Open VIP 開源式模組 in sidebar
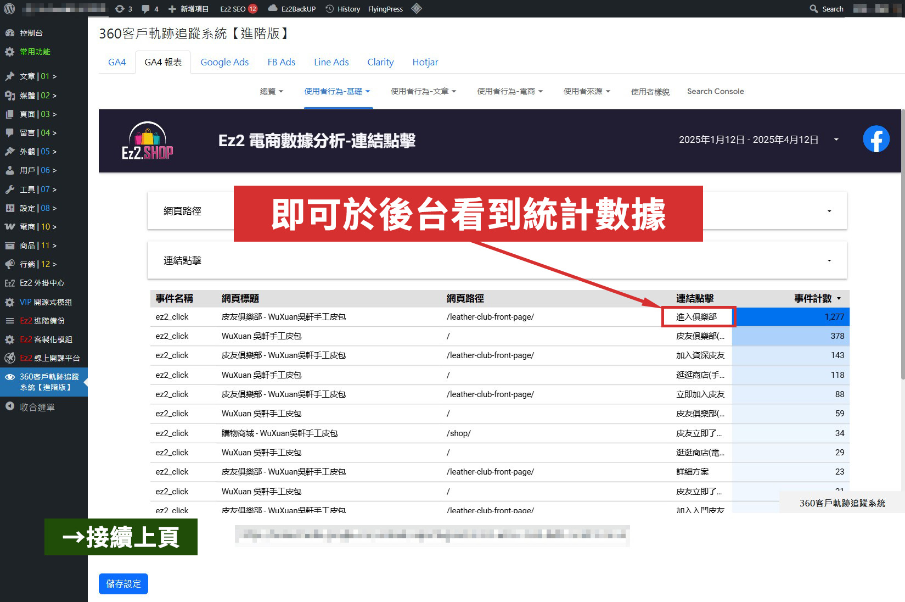 pos(46,302)
